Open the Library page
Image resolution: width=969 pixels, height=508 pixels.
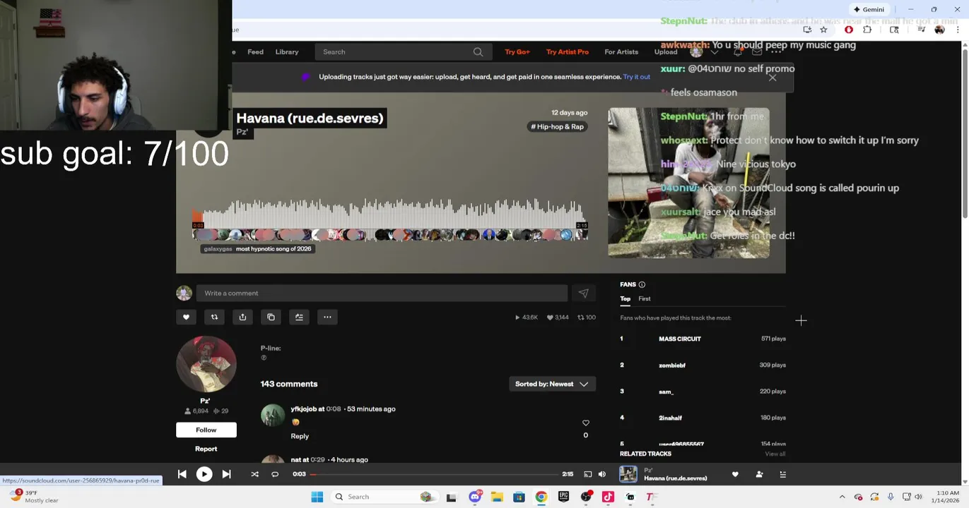(287, 52)
